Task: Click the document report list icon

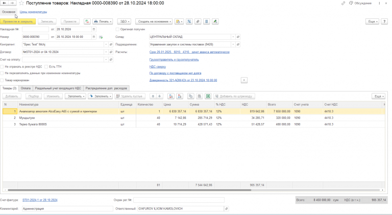Action: (207, 21)
